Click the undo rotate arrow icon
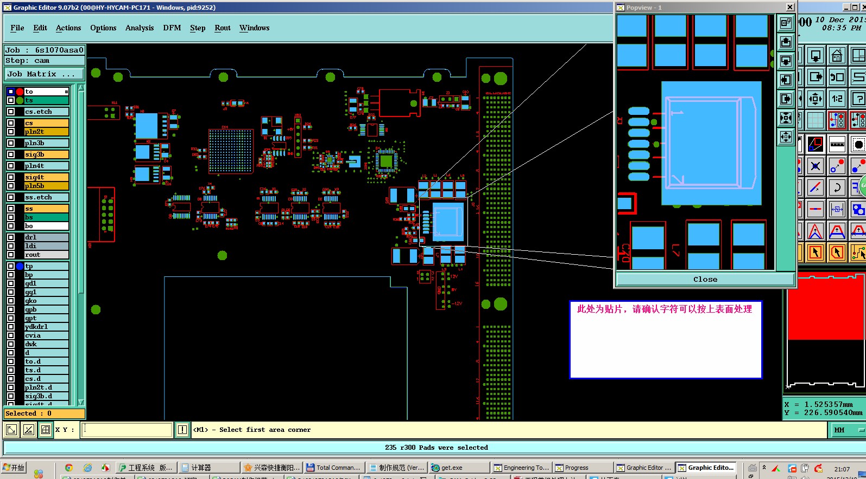The image size is (866, 479). pyautogui.click(x=837, y=187)
